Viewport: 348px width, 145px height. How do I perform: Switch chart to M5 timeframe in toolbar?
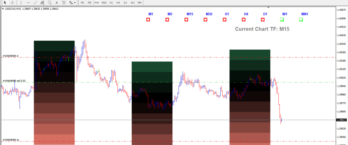[89, 3]
